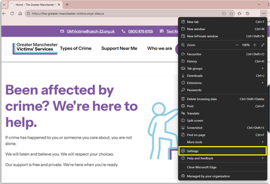Viewport: 270px width, 184px height.
Task: Add page to favourites star icon
Action: [231, 14]
